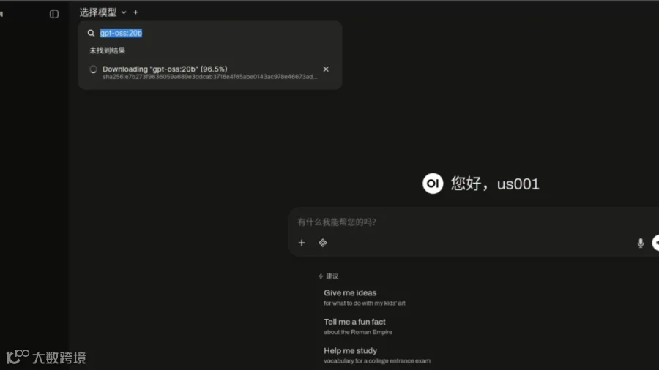
Task: Open the attachment plus menu in chat box
Action: [x=302, y=243]
